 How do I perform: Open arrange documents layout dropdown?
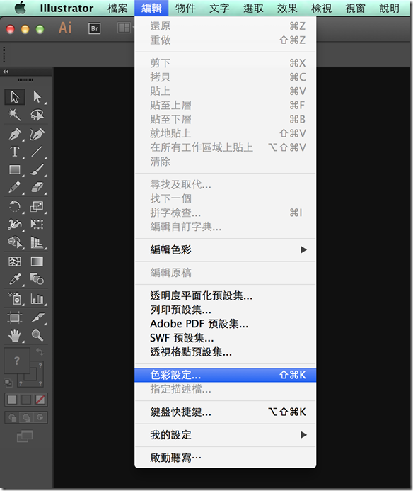point(126,28)
